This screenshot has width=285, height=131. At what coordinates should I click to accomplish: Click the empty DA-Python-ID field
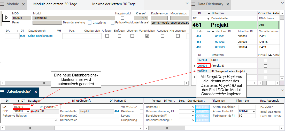click(x=90, y=107)
